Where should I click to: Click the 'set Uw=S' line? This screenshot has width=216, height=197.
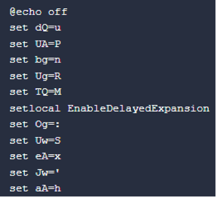[x=35, y=141]
